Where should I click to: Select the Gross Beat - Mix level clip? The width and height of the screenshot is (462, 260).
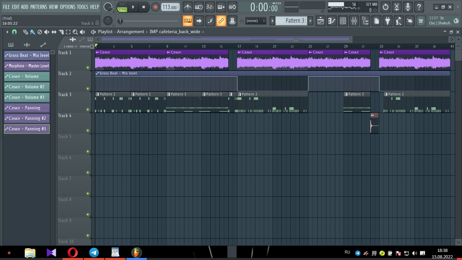pyautogui.click(x=27, y=56)
